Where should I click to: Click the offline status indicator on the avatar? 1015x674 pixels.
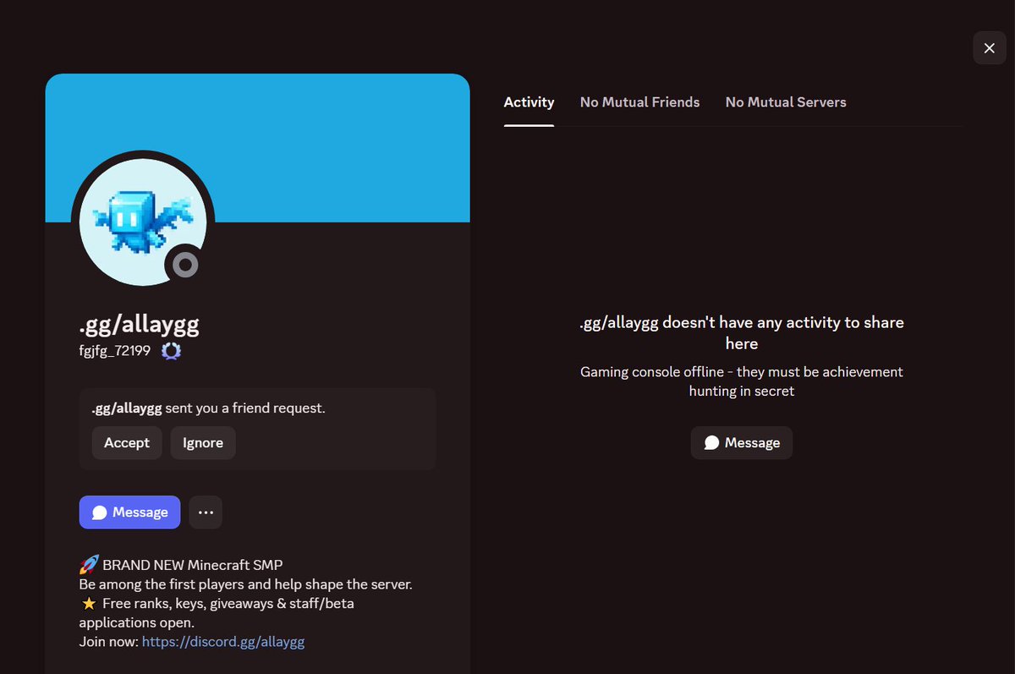(x=185, y=265)
